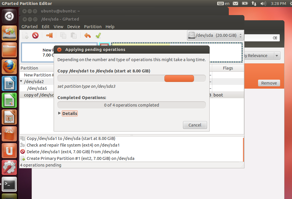The width and height of the screenshot is (292, 199).
Task: Click the sound volume indicator
Action: coord(263,3)
